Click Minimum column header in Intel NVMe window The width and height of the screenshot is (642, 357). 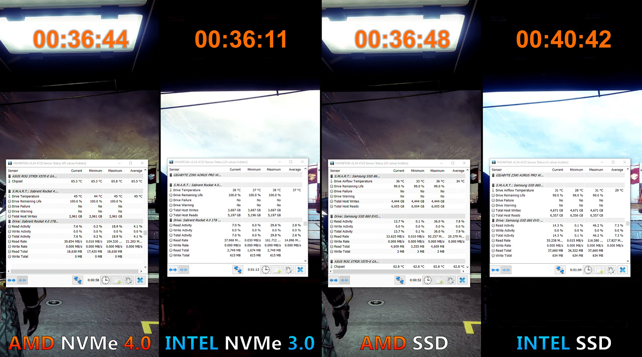pos(254,169)
